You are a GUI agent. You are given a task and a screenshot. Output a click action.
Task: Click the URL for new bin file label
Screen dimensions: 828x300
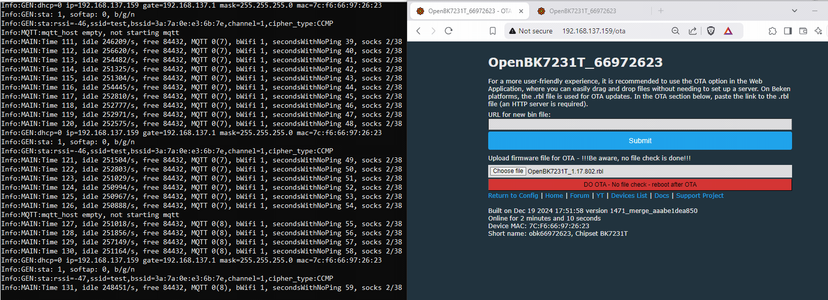(519, 114)
